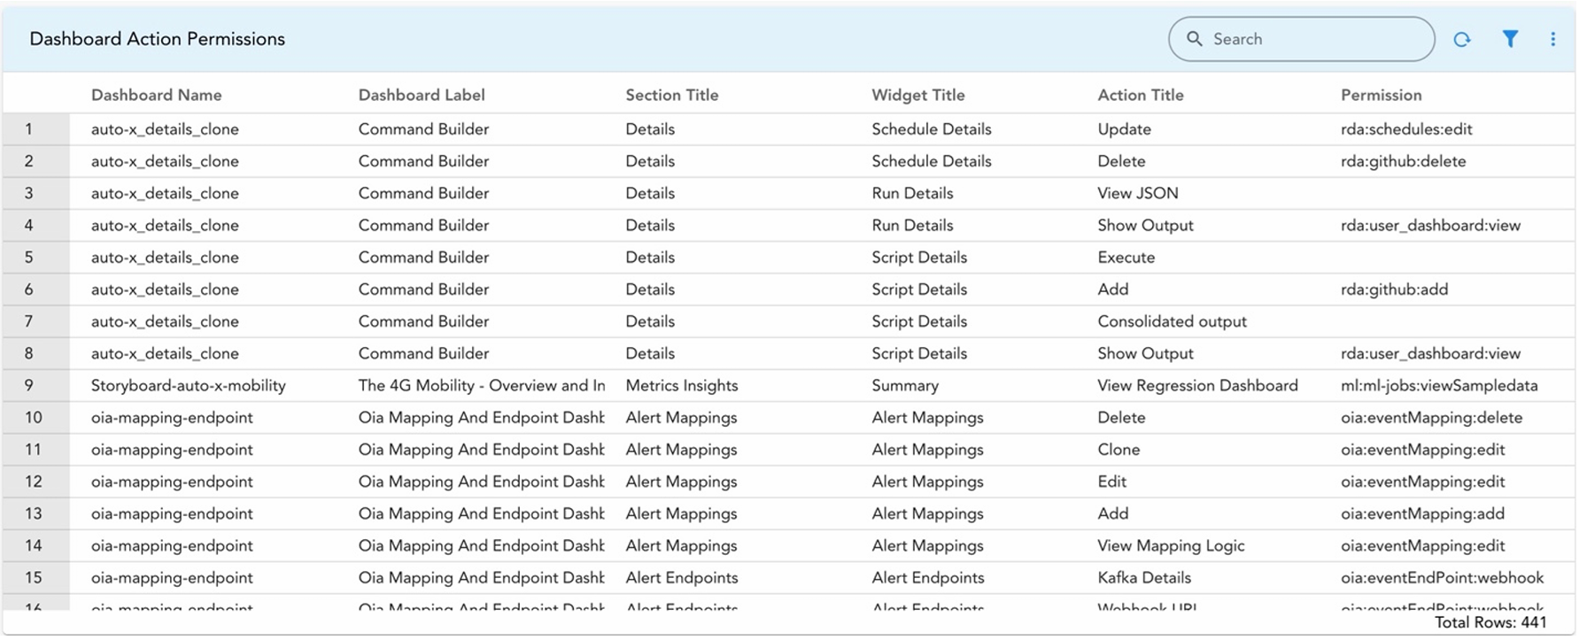Screen dimensions: 1579x640
Task: Click 'auto-x_details_clone' name in row 7
Action: 165,321
